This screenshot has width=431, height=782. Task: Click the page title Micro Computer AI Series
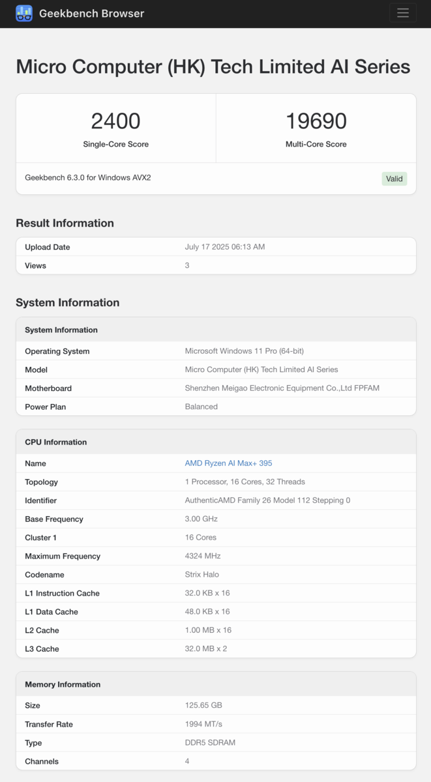point(213,66)
